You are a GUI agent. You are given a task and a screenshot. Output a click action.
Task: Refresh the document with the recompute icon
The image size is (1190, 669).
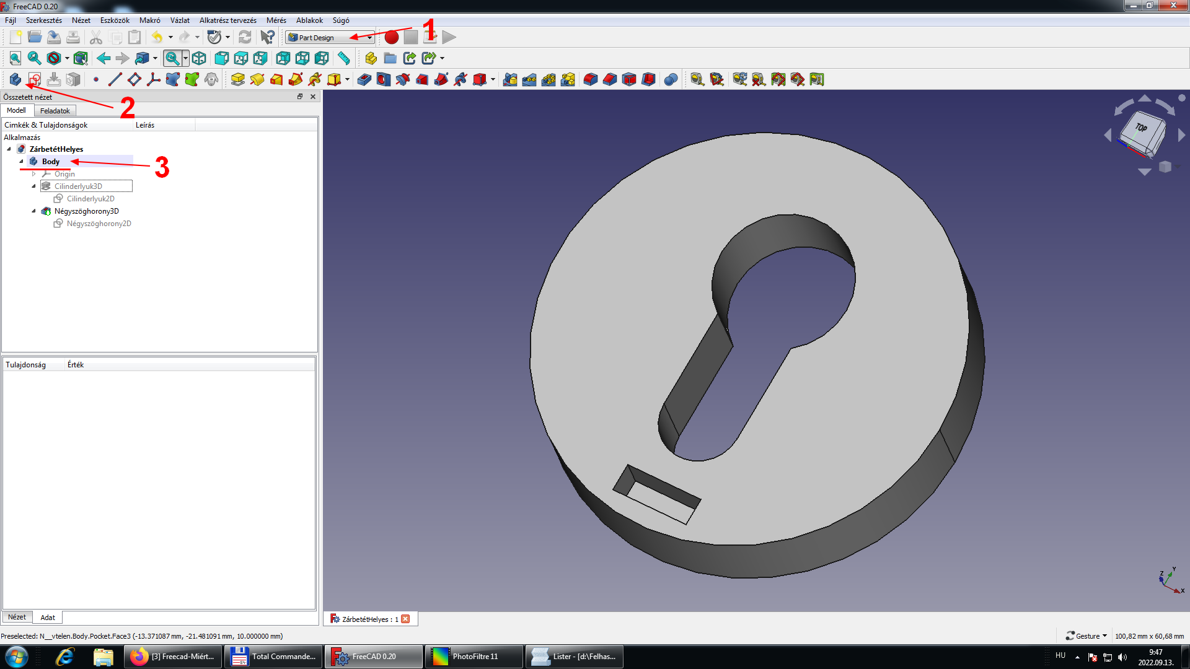[245, 37]
